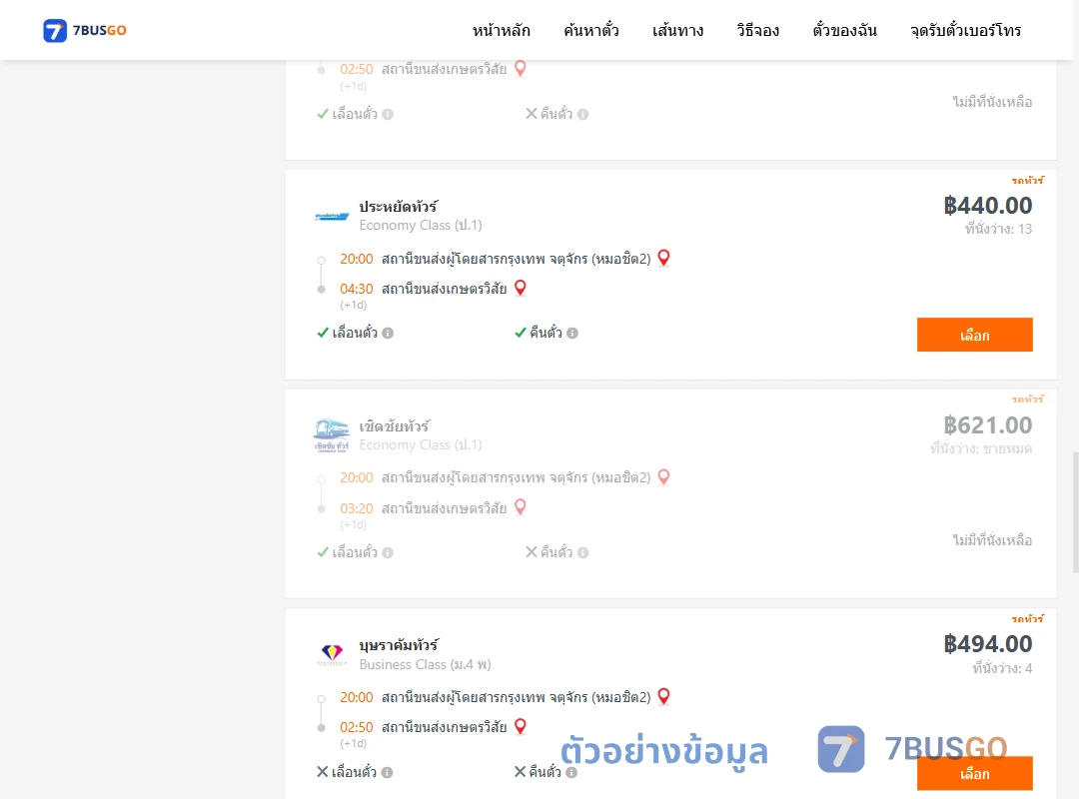Show เลื่อนตั๋ว info icon in บุษราคัมทัวร์ card

pyautogui.click(x=388, y=773)
